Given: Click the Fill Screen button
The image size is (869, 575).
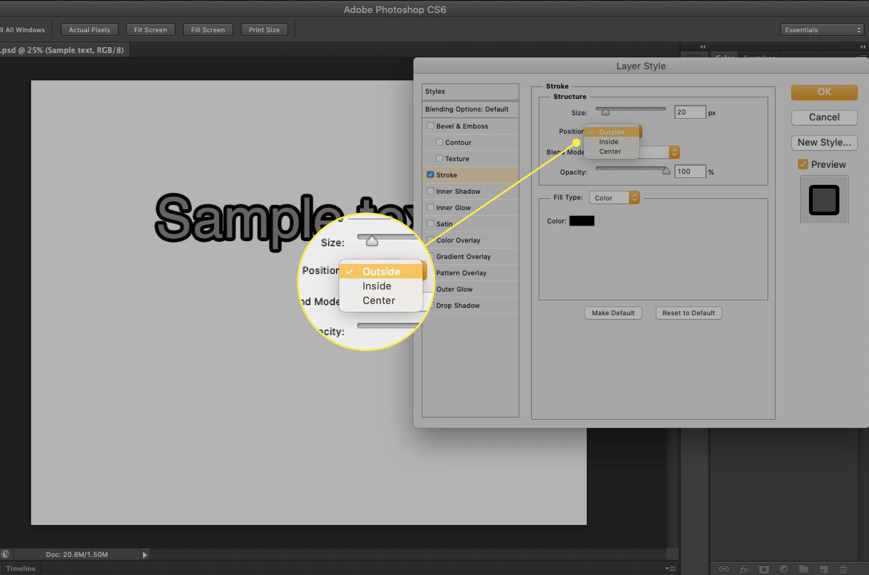Looking at the screenshot, I should 208,30.
